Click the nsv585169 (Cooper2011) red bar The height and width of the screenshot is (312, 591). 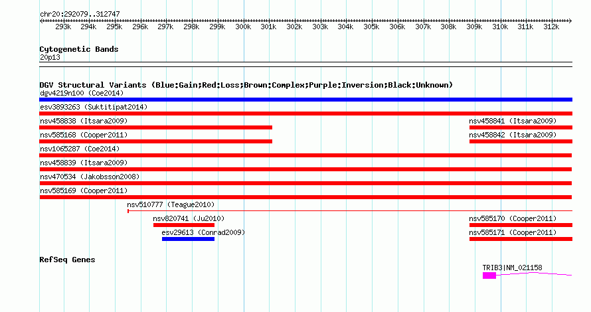305,197
